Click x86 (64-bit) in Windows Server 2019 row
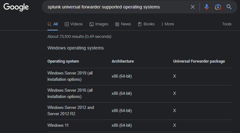 click(x=122, y=76)
